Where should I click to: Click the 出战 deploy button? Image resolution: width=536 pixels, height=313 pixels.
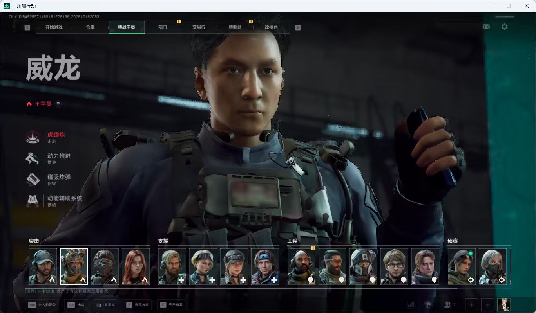coord(76,305)
